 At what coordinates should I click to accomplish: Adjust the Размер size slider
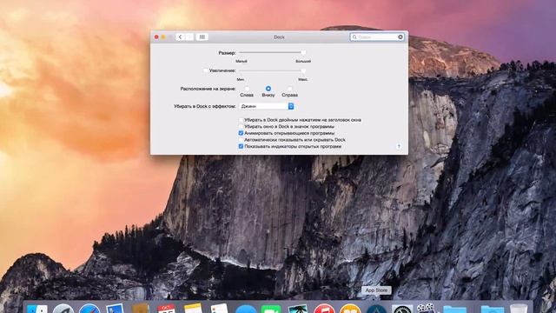pyautogui.click(x=272, y=52)
